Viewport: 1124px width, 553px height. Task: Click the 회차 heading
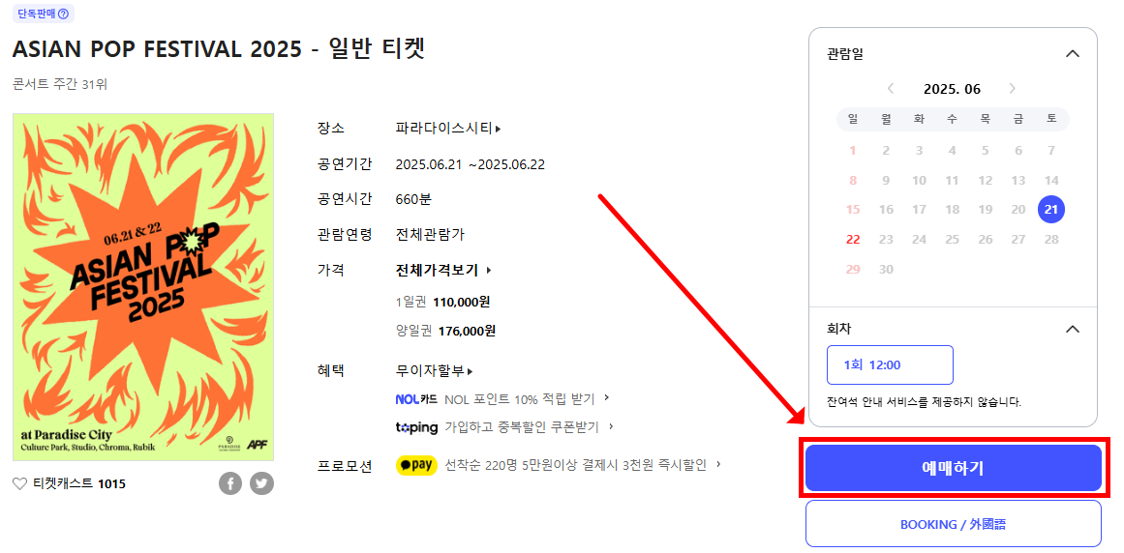838,329
